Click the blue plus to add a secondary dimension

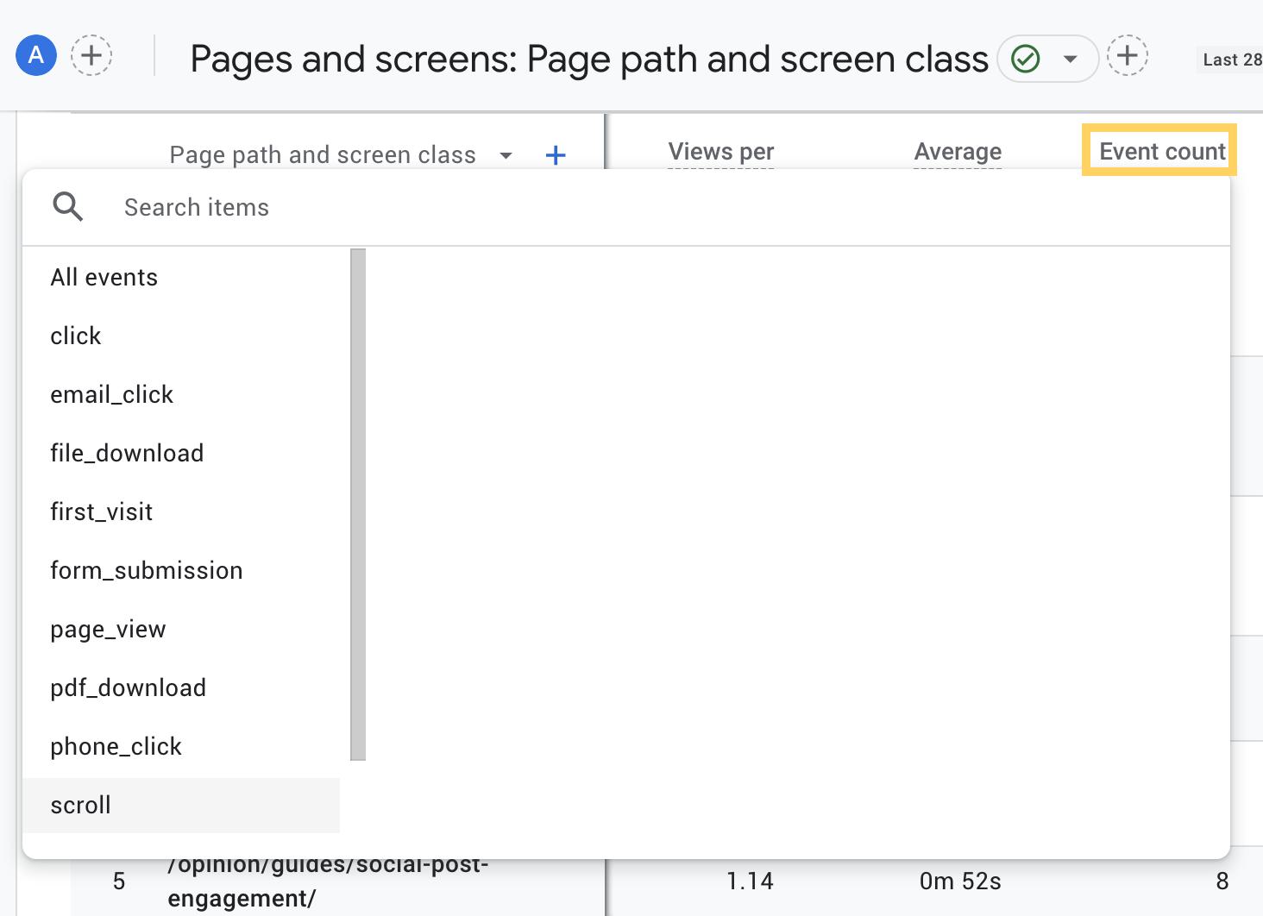pyautogui.click(x=556, y=155)
